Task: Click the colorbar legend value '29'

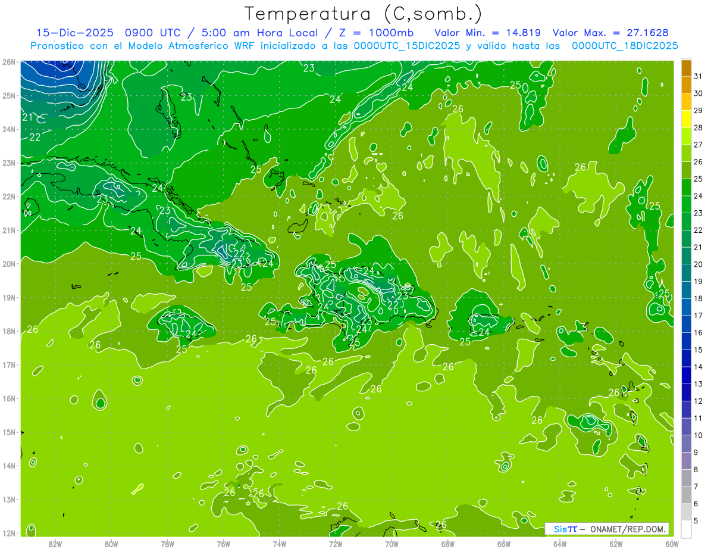Action: 698,111
